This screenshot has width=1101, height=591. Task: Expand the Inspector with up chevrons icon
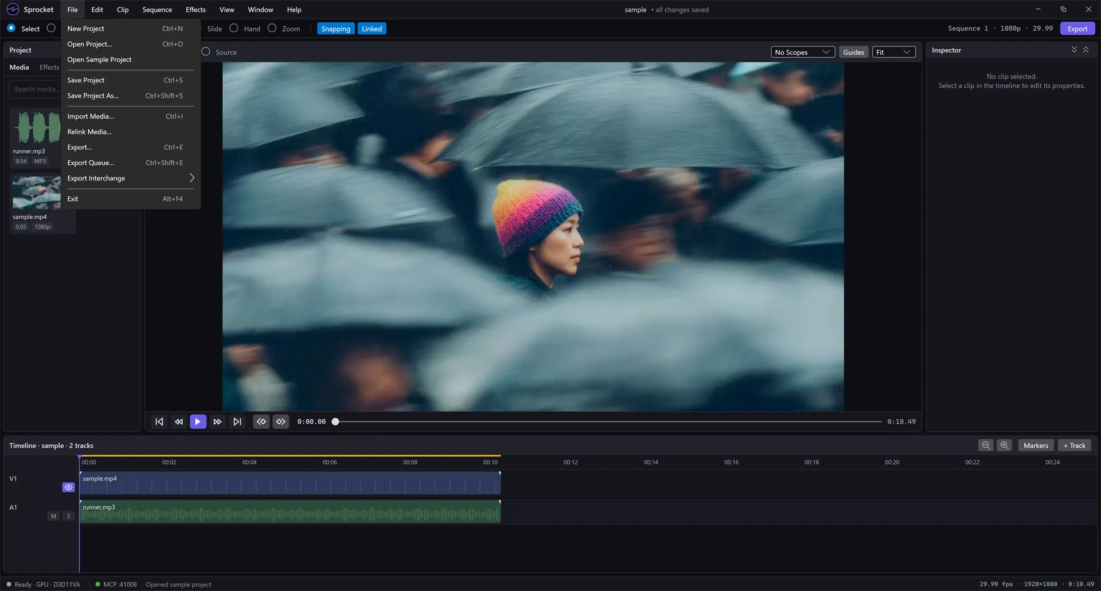1086,50
